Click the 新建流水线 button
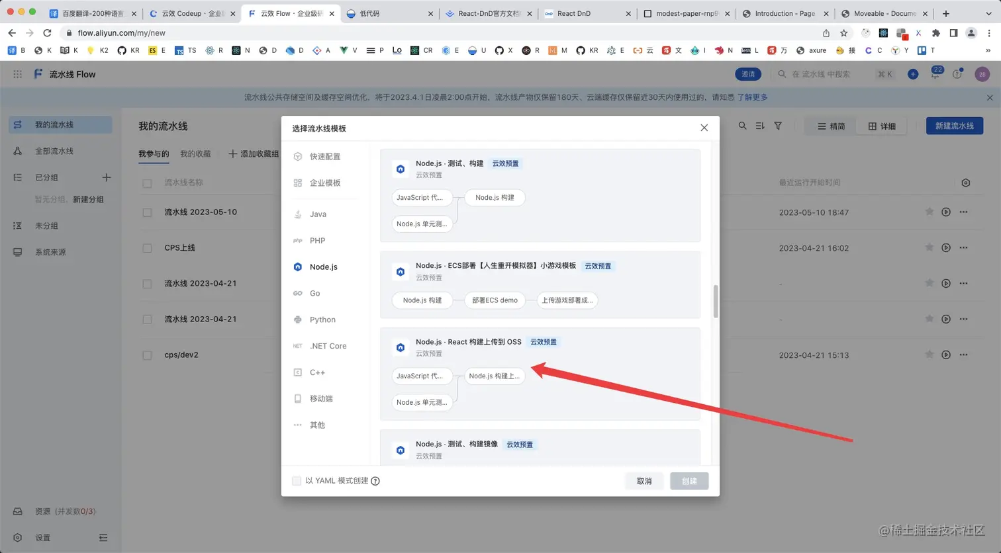 [955, 126]
